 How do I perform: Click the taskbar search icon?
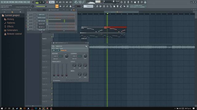(6, 108)
